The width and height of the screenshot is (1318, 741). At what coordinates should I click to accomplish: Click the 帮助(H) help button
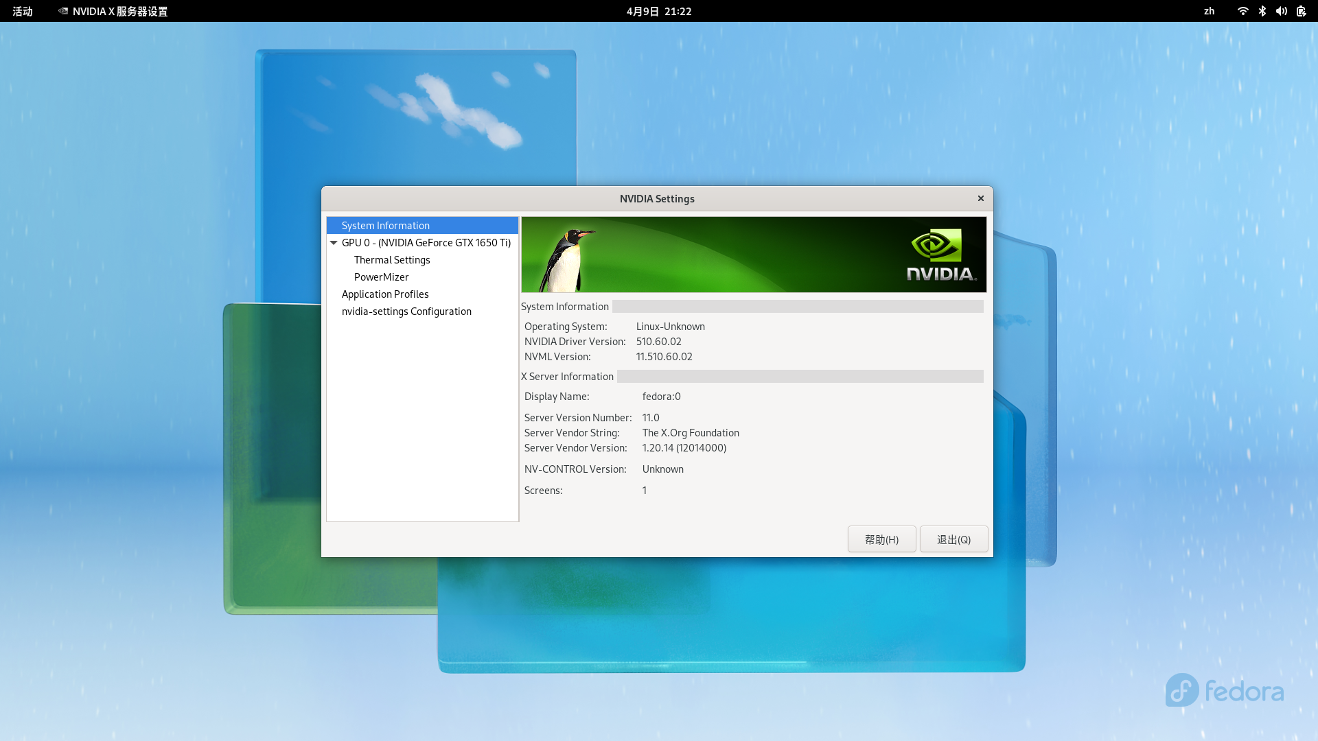pos(881,539)
